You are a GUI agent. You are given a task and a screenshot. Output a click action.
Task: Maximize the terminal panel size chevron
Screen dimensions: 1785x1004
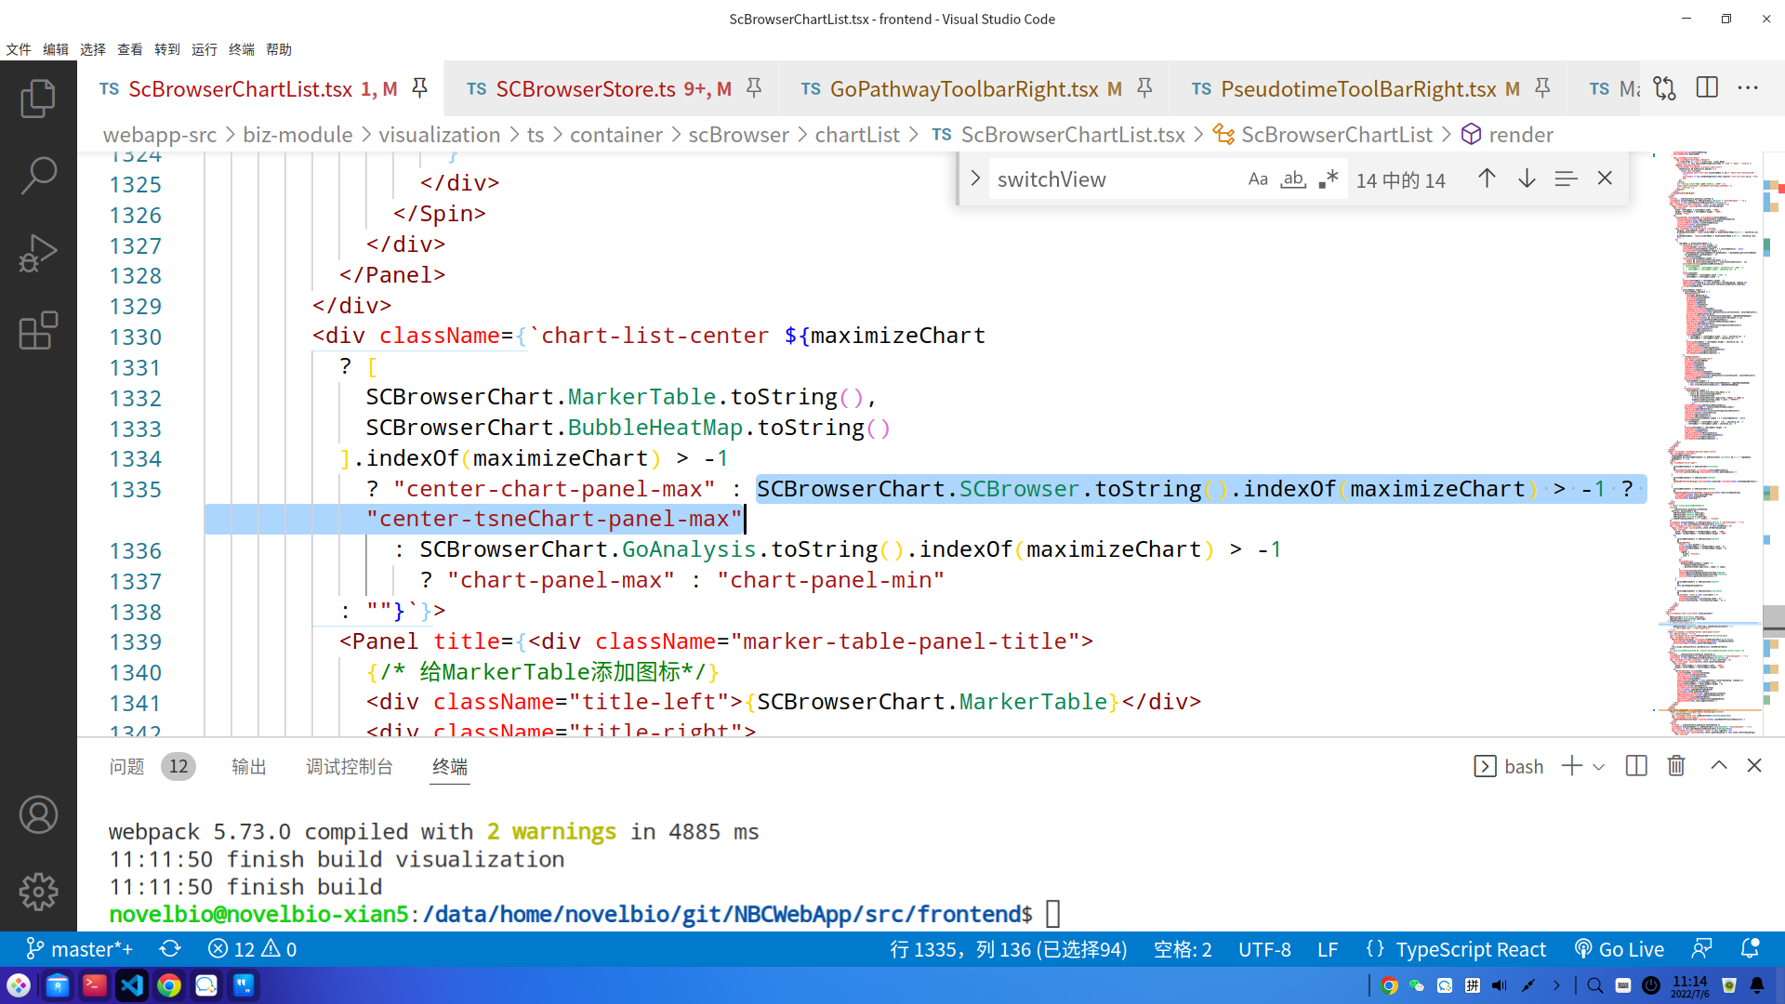click(x=1719, y=765)
